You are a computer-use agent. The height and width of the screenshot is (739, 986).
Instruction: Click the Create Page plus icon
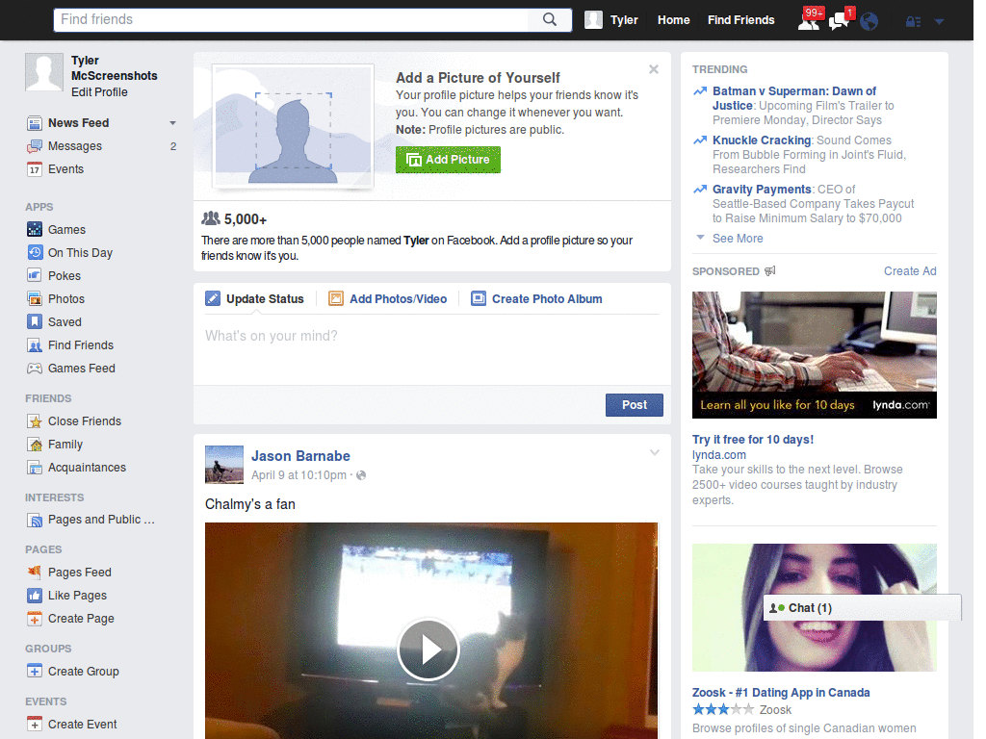(35, 619)
